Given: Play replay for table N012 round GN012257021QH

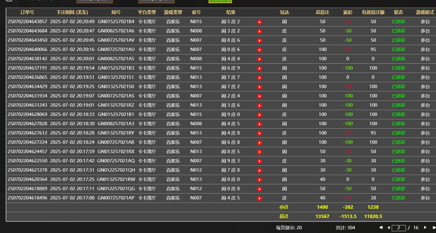Looking at the screenshot, I should click(259, 170).
